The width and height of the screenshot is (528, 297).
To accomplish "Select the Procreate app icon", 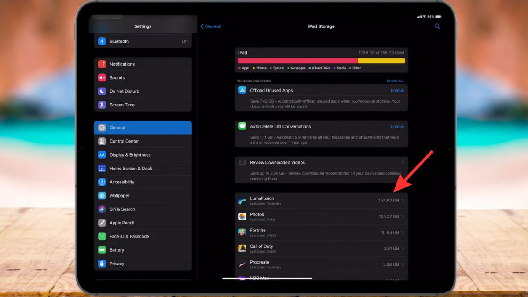I will [x=242, y=264].
